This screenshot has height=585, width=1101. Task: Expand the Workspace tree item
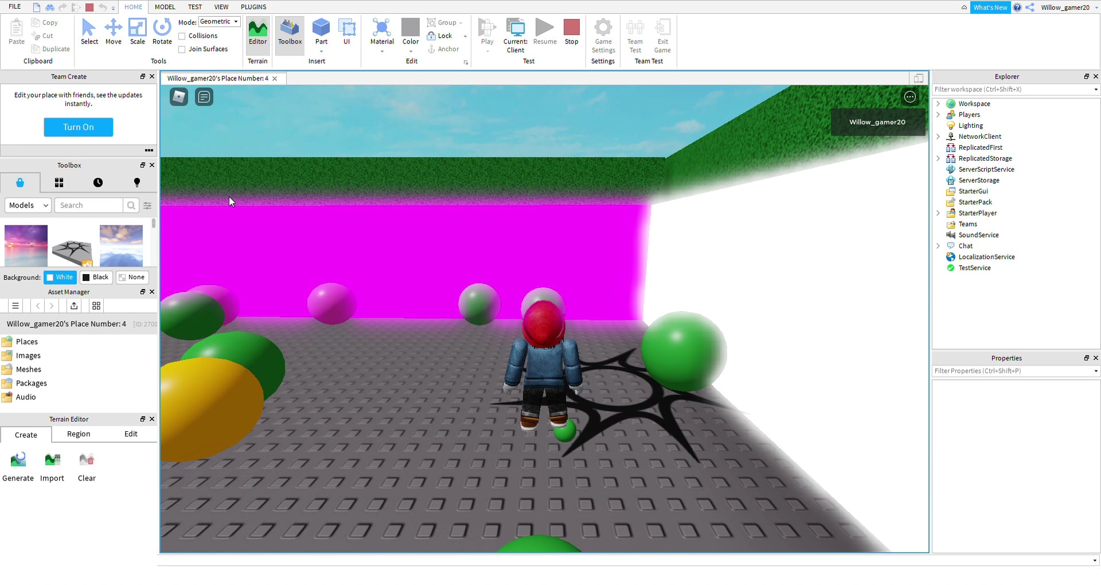[938, 104]
